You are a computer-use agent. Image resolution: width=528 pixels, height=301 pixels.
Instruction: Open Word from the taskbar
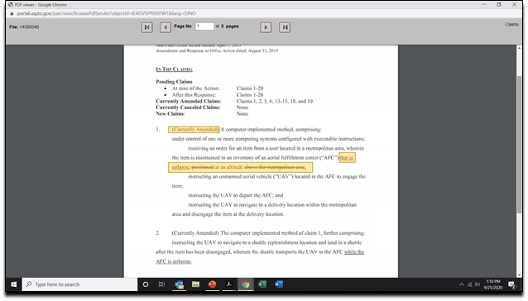279,284
